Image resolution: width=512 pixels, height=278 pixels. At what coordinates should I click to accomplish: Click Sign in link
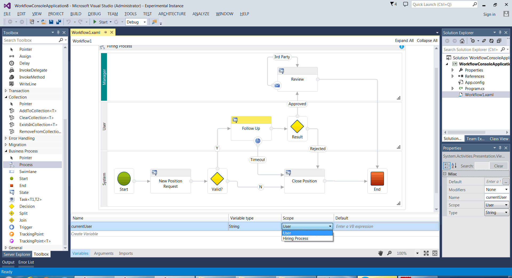point(489,14)
